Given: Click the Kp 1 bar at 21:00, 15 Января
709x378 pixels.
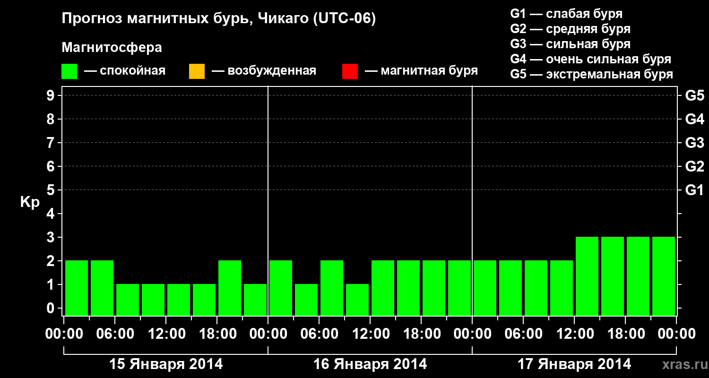Looking at the screenshot, I should tap(255, 300).
